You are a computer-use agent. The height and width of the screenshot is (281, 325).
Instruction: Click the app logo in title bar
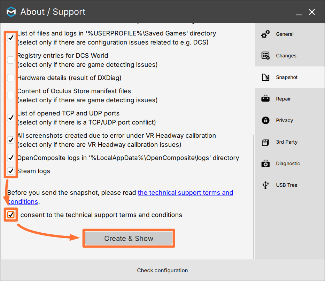click(11, 12)
